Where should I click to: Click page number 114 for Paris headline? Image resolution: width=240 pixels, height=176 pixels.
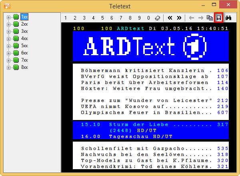pos(223,82)
